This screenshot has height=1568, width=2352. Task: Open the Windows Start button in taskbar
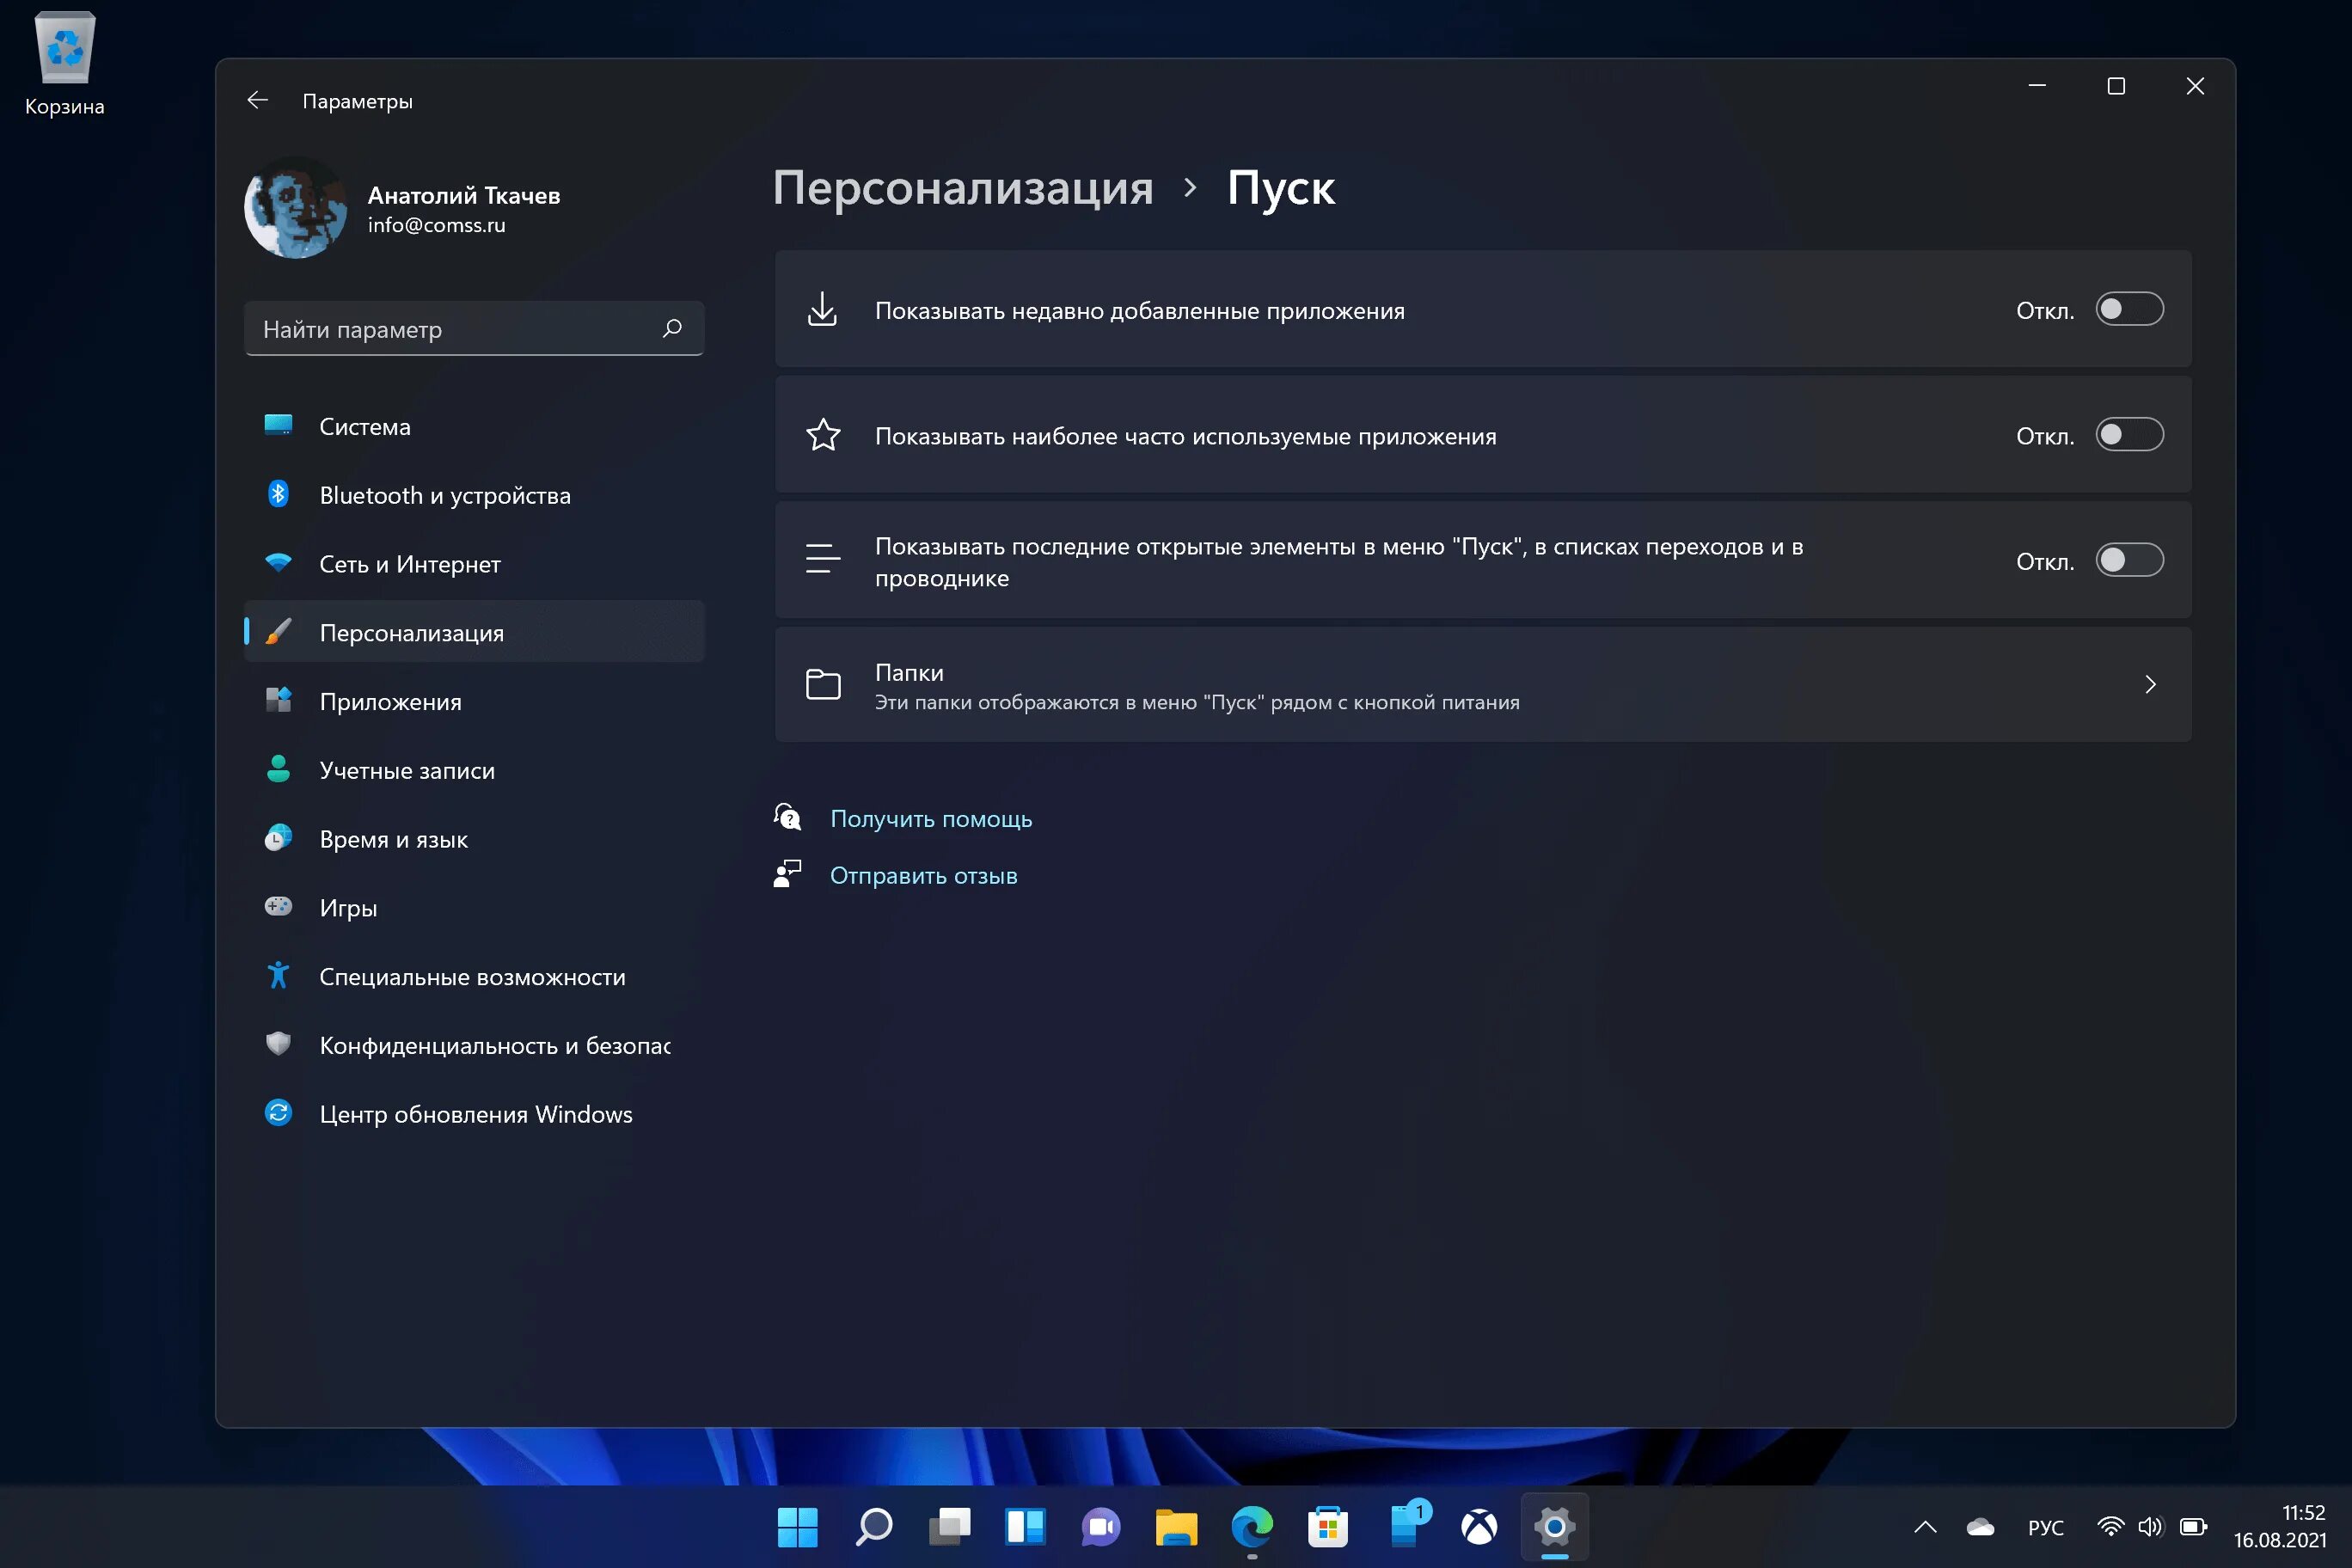tap(797, 1527)
